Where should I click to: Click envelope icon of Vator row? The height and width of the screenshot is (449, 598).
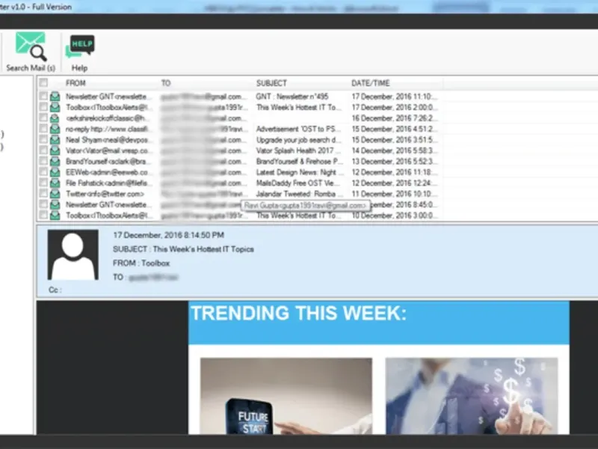pos(55,150)
